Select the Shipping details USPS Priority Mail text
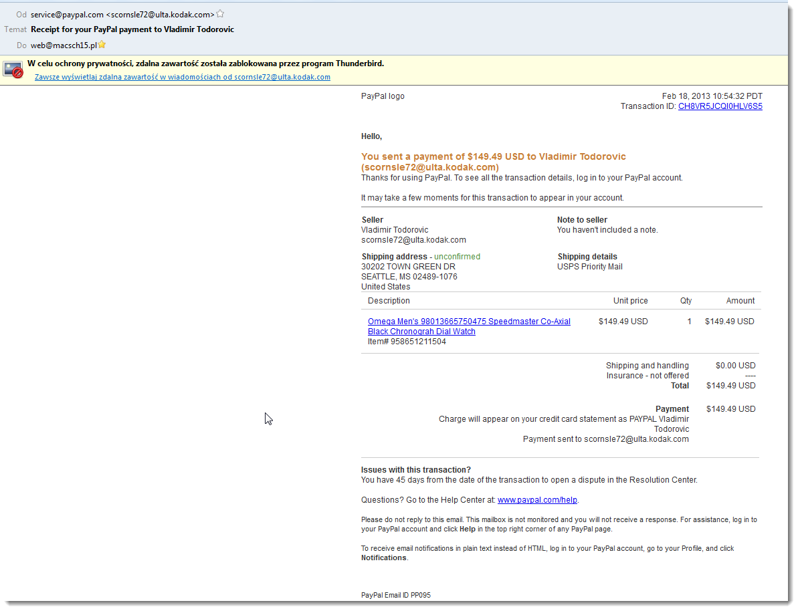The image size is (798, 611). [x=589, y=266]
